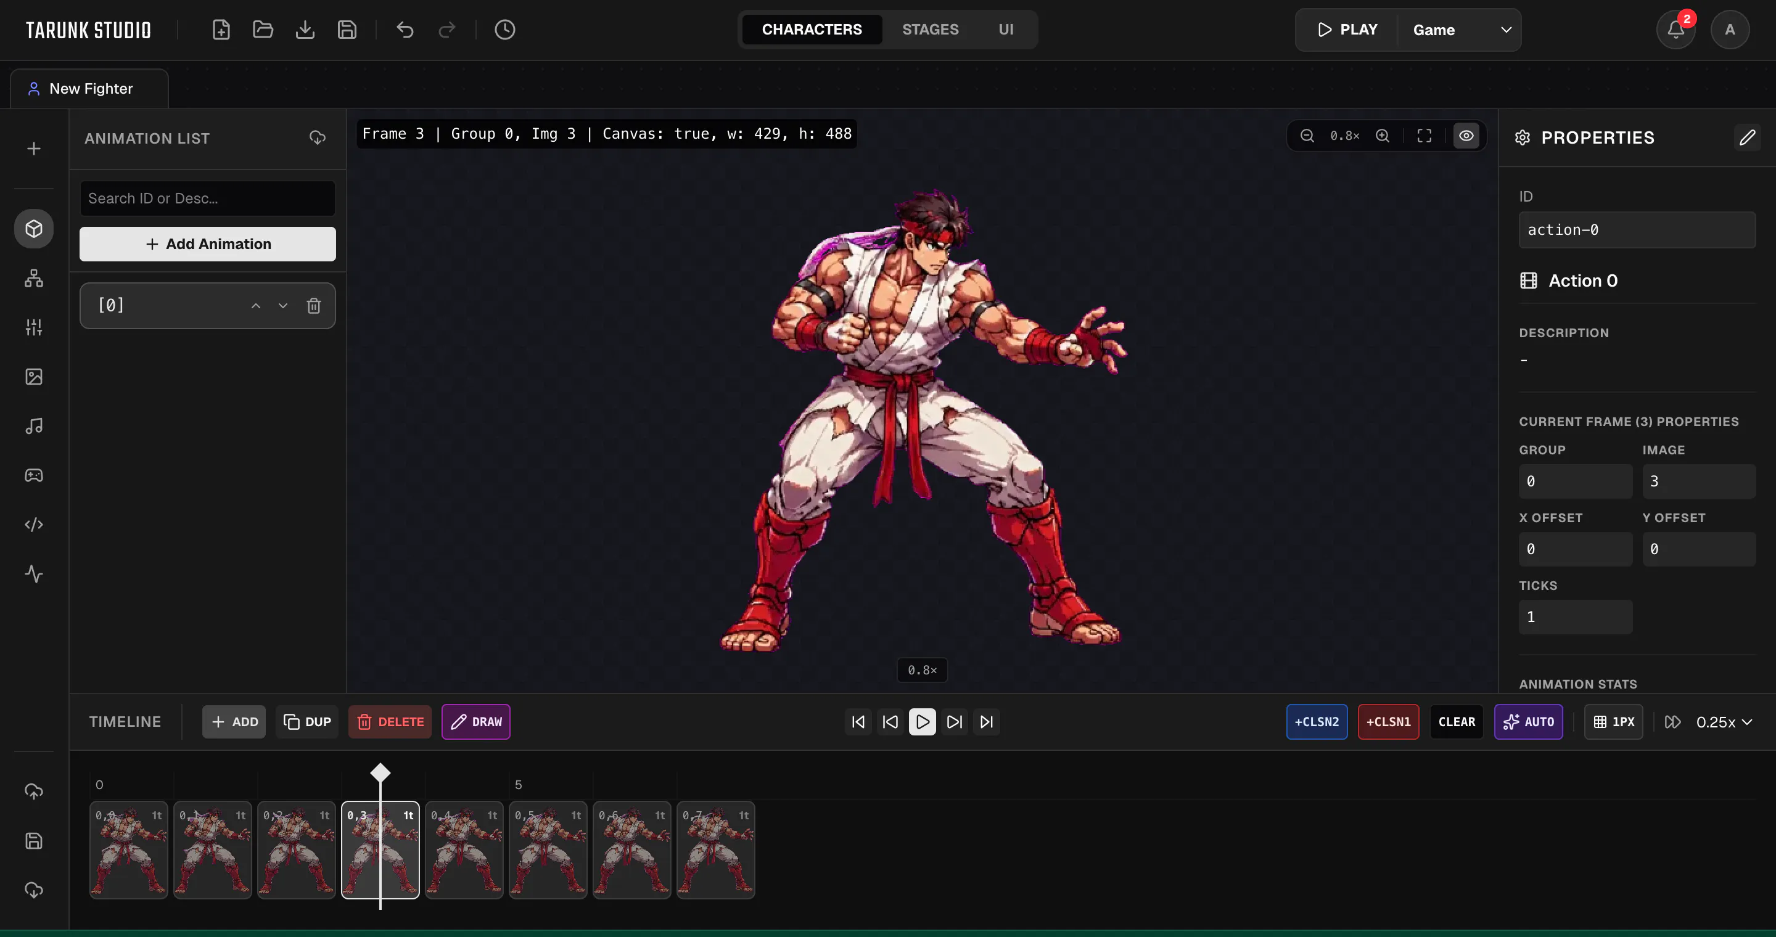
Task: Select the New Fighter tab
Action: tap(89, 89)
